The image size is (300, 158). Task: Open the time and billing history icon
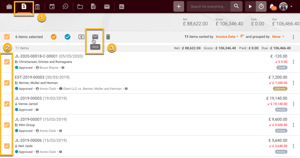(65, 7)
